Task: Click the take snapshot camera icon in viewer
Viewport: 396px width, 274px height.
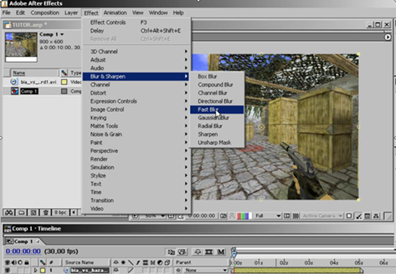Action: click(223, 216)
